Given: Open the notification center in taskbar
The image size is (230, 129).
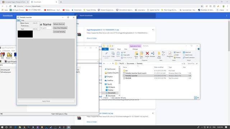Looking at the screenshot, I should (226, 127).
